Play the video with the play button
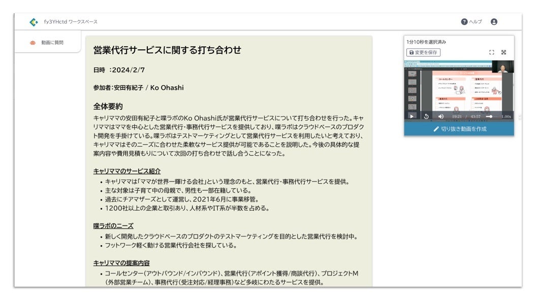Image resolution: width=536 pixels, height=300 pixels. point(412,116)
